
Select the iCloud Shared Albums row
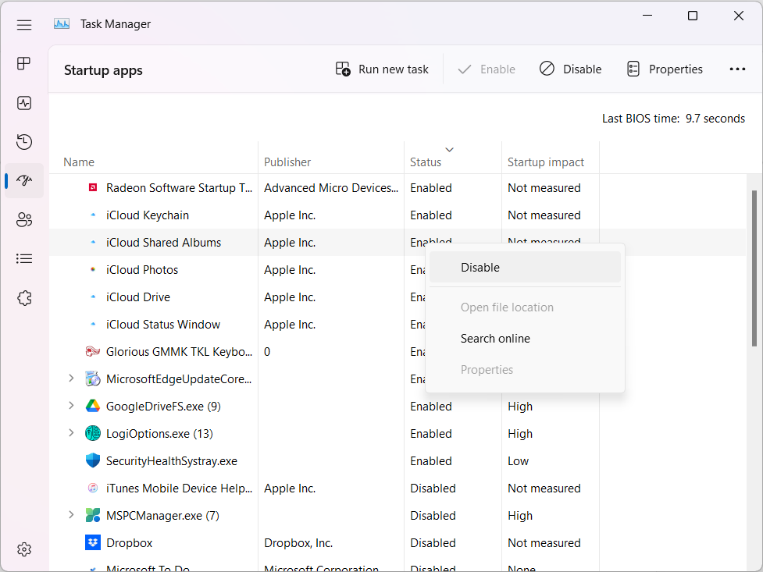click(397, 242)
